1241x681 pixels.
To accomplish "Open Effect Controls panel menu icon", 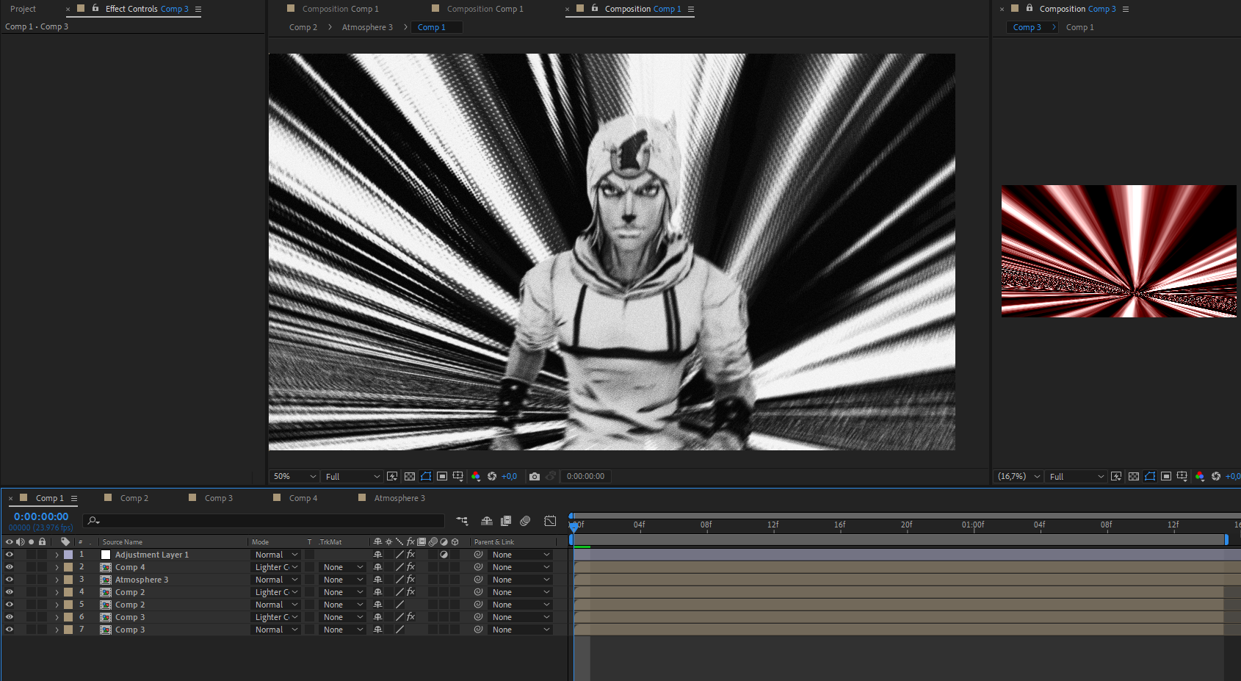I will [198, 9].
